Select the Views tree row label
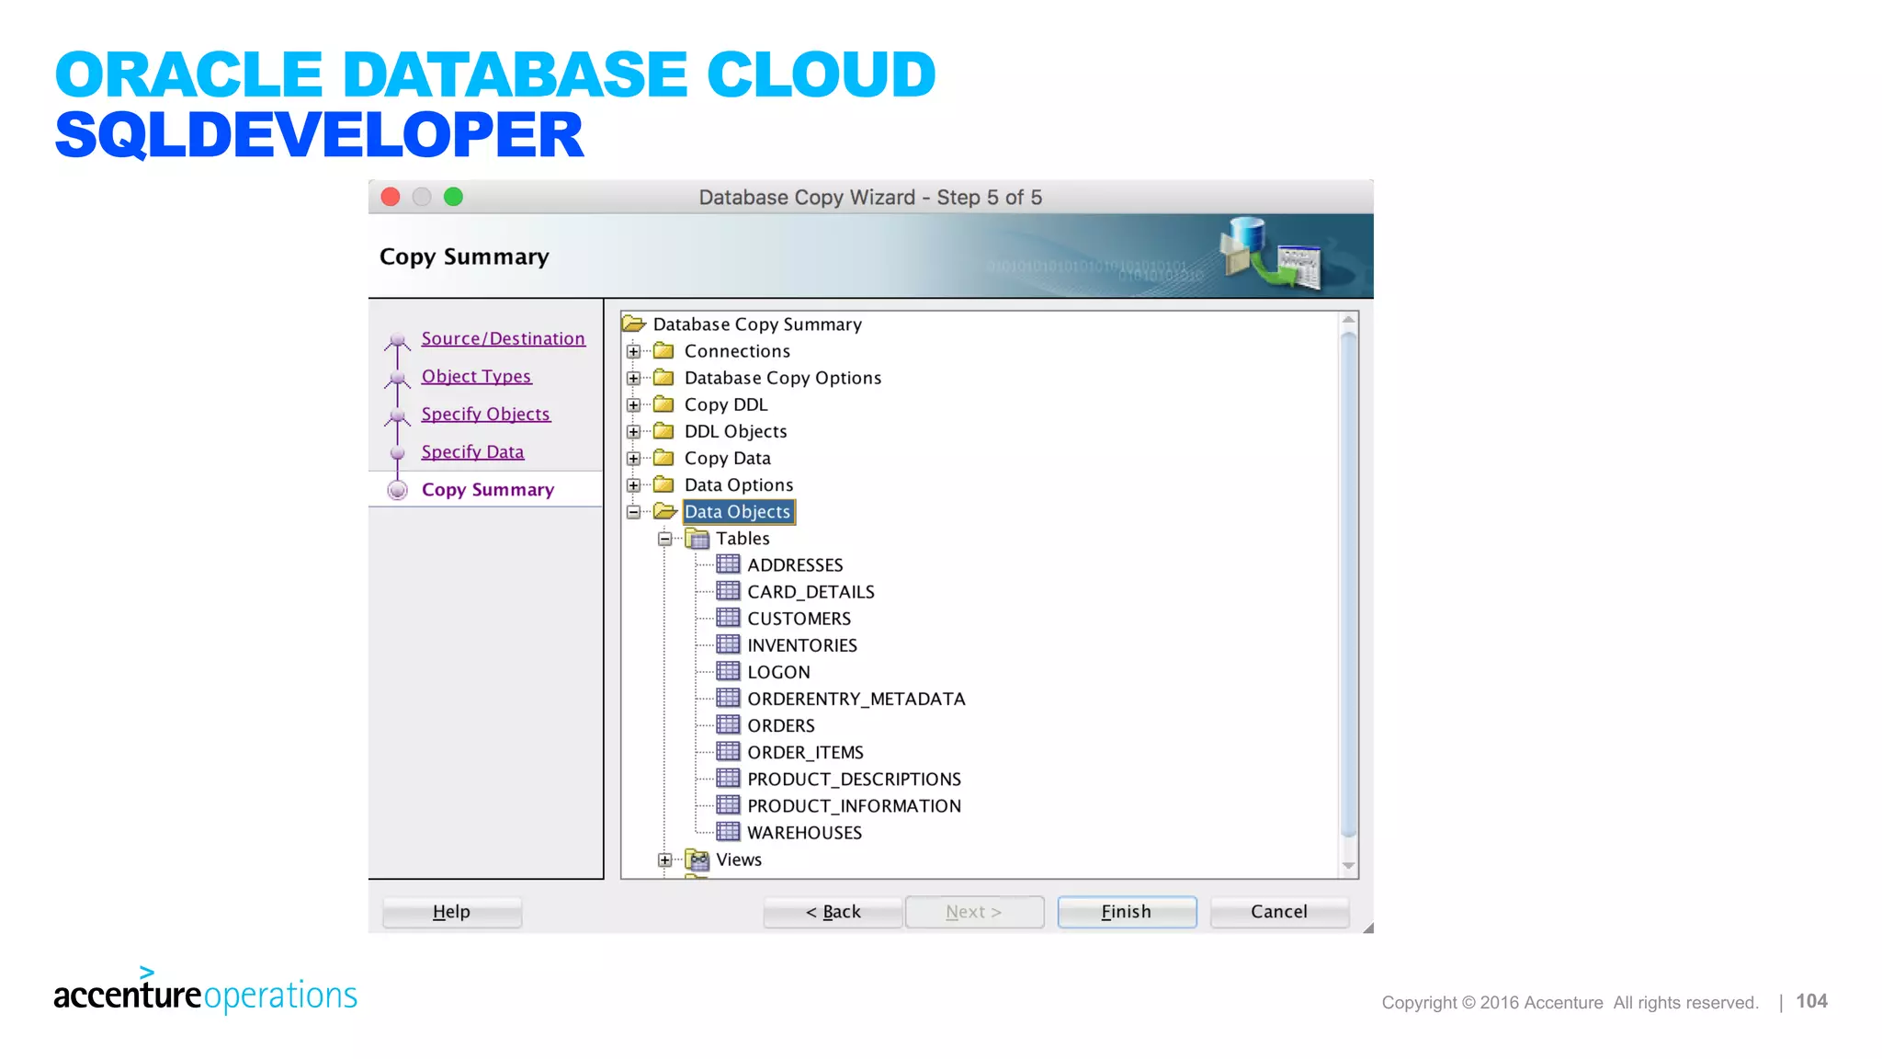Viewport: 1882px width, 1059px height. tap(738, 859)
